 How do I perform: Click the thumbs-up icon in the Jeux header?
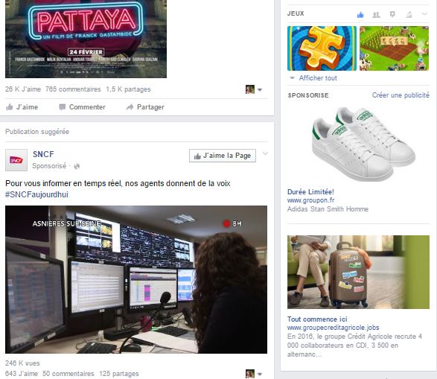pos(360,14)
